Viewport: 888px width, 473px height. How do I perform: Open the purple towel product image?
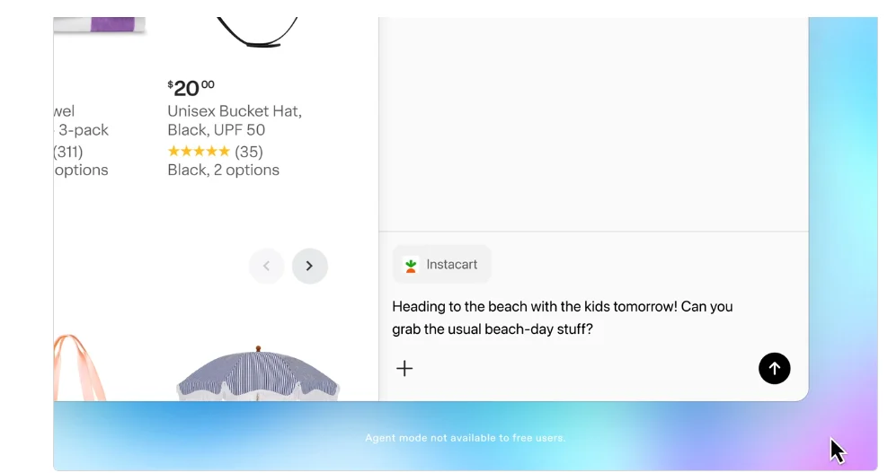pyautogui.click(x=100, y=25)
